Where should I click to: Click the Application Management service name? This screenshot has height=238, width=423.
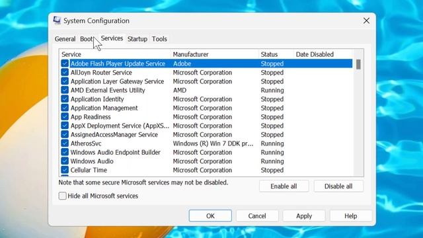coord(104,108)
